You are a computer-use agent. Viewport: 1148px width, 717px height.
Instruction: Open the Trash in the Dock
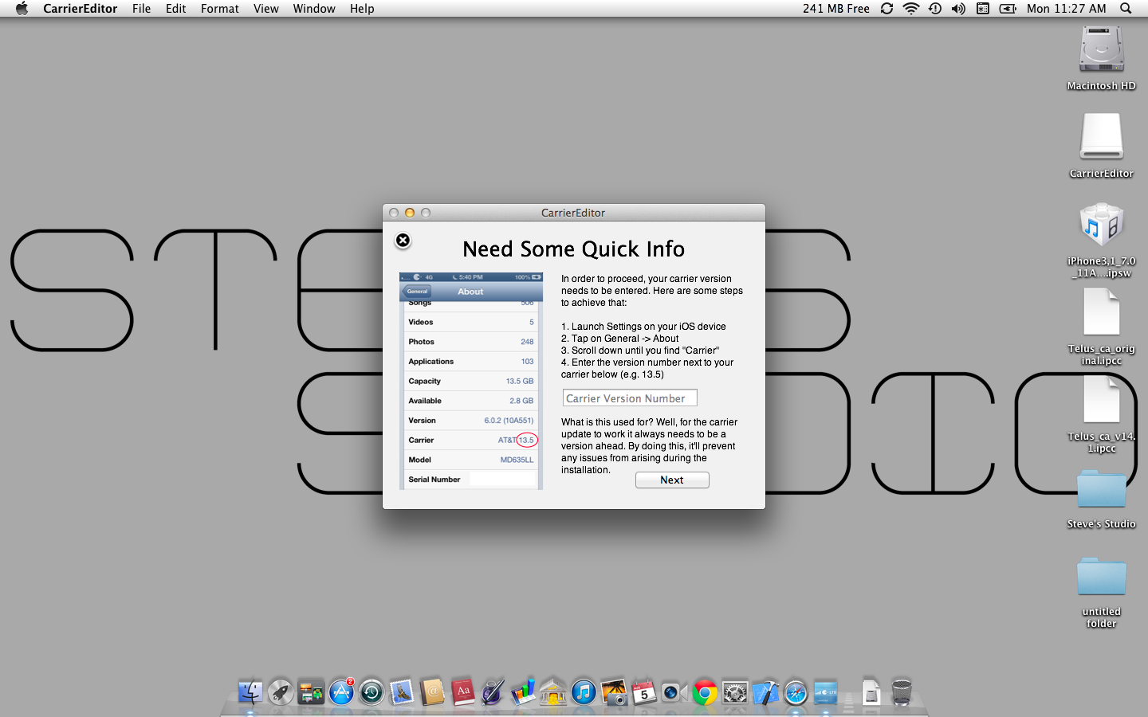[902, 692]
